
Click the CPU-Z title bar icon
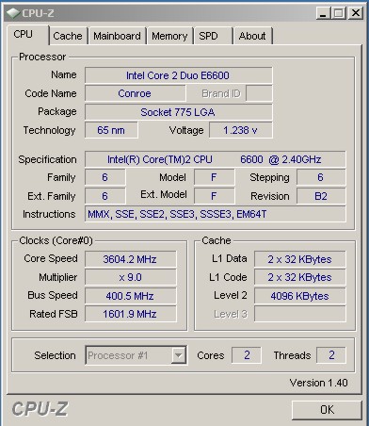(13, 13)
